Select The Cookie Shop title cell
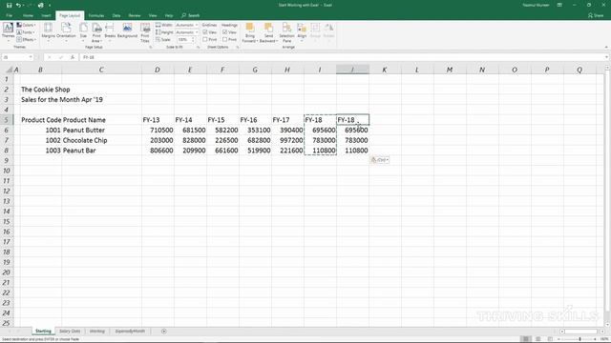The width and height of the screenshot is (611, 343). [41, 90]
